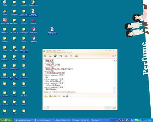Select the twit097 folder
Screen dimensions: 153x122
[x=14, y=3]
